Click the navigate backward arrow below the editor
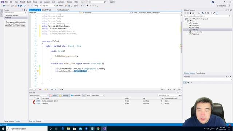This screenshot has height=131, width=233. click(52, 90)
